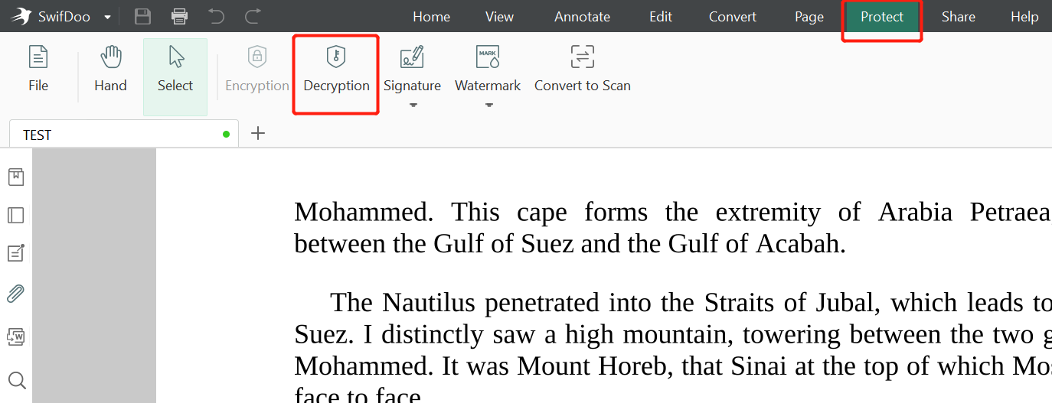Screen dimensions: 1052x403
Task: Activate the Select tool
Action: pyautogui.click(x=175, y=76)
